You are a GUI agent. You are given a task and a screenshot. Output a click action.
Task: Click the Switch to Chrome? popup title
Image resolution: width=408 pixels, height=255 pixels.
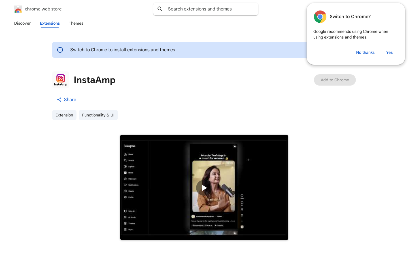350,16
